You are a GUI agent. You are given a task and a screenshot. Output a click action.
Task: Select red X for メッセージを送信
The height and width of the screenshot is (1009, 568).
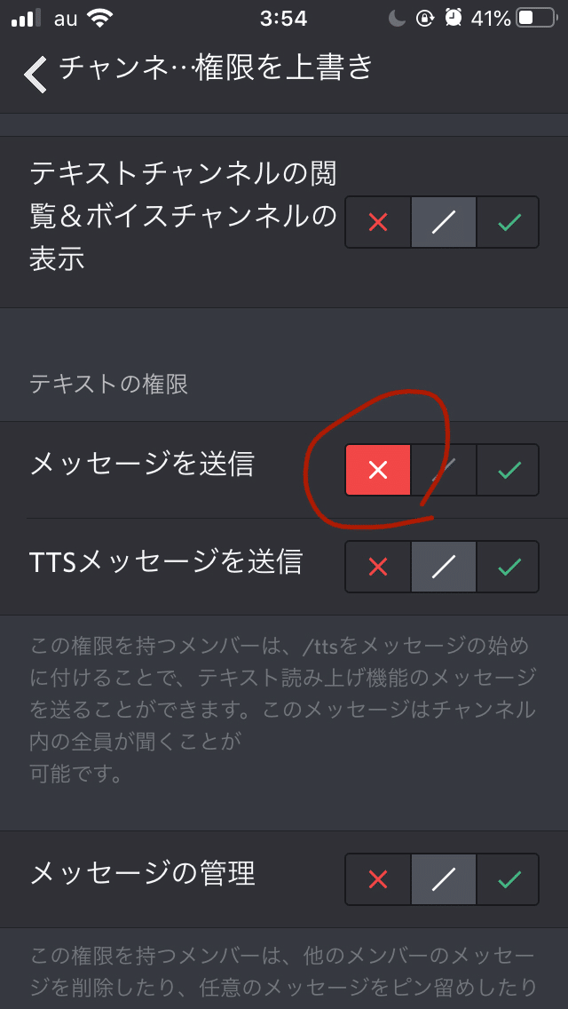[x=378, y=470]
